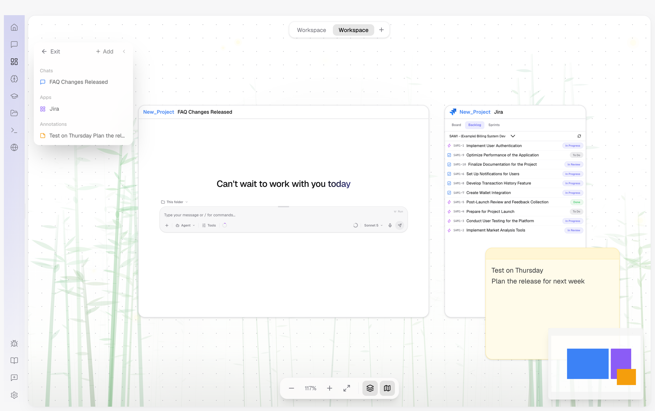Open the Tools menu in chat input
This screenshot has width=655, height=411.
(x=209, y=225)
